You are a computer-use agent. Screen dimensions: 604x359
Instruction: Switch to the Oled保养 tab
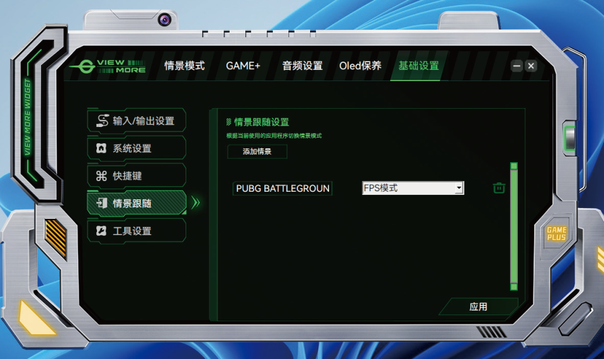point(360,66)
